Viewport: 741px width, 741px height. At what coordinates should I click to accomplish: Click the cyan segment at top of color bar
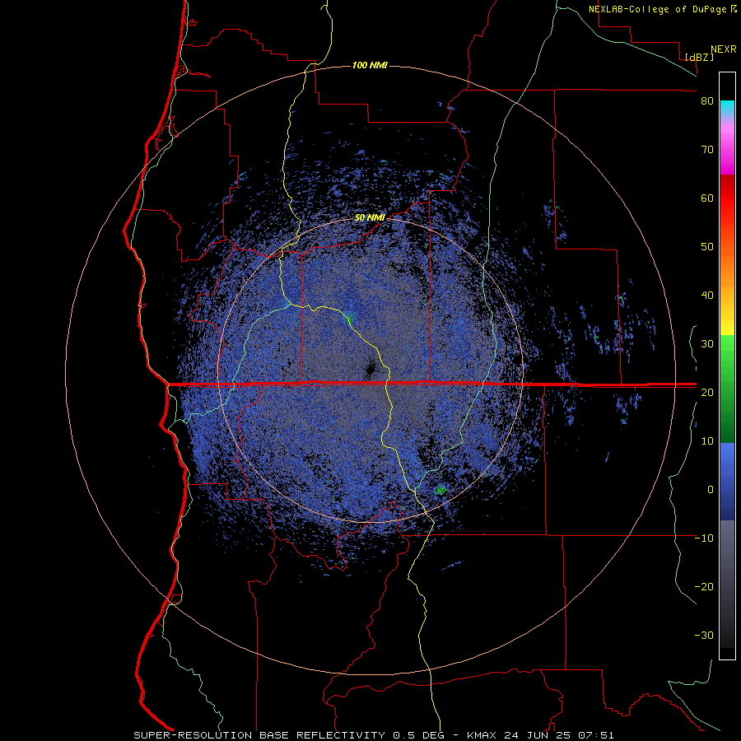(x=727, y=109)
